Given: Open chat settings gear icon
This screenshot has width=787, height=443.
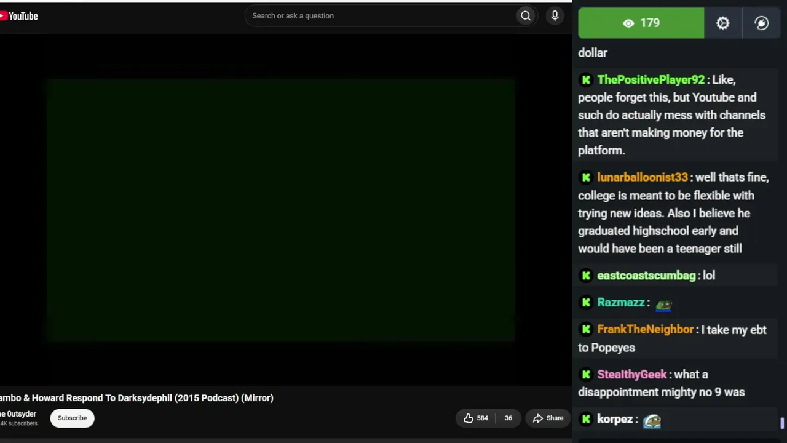Looking at the screenshot, I should pyautogui.click(x=722, y=23).
